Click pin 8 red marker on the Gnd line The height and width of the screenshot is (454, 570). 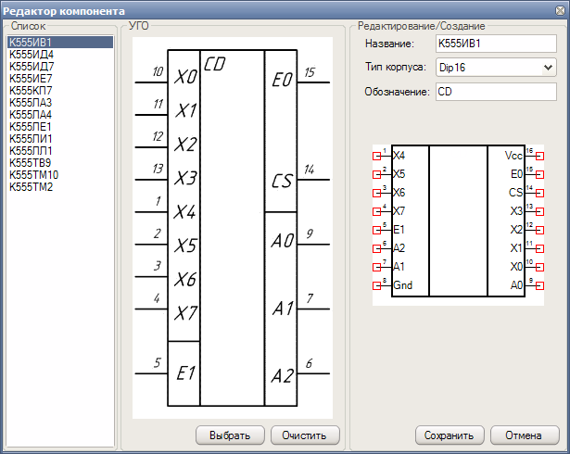pyautogui.click(x=376, y=285)
